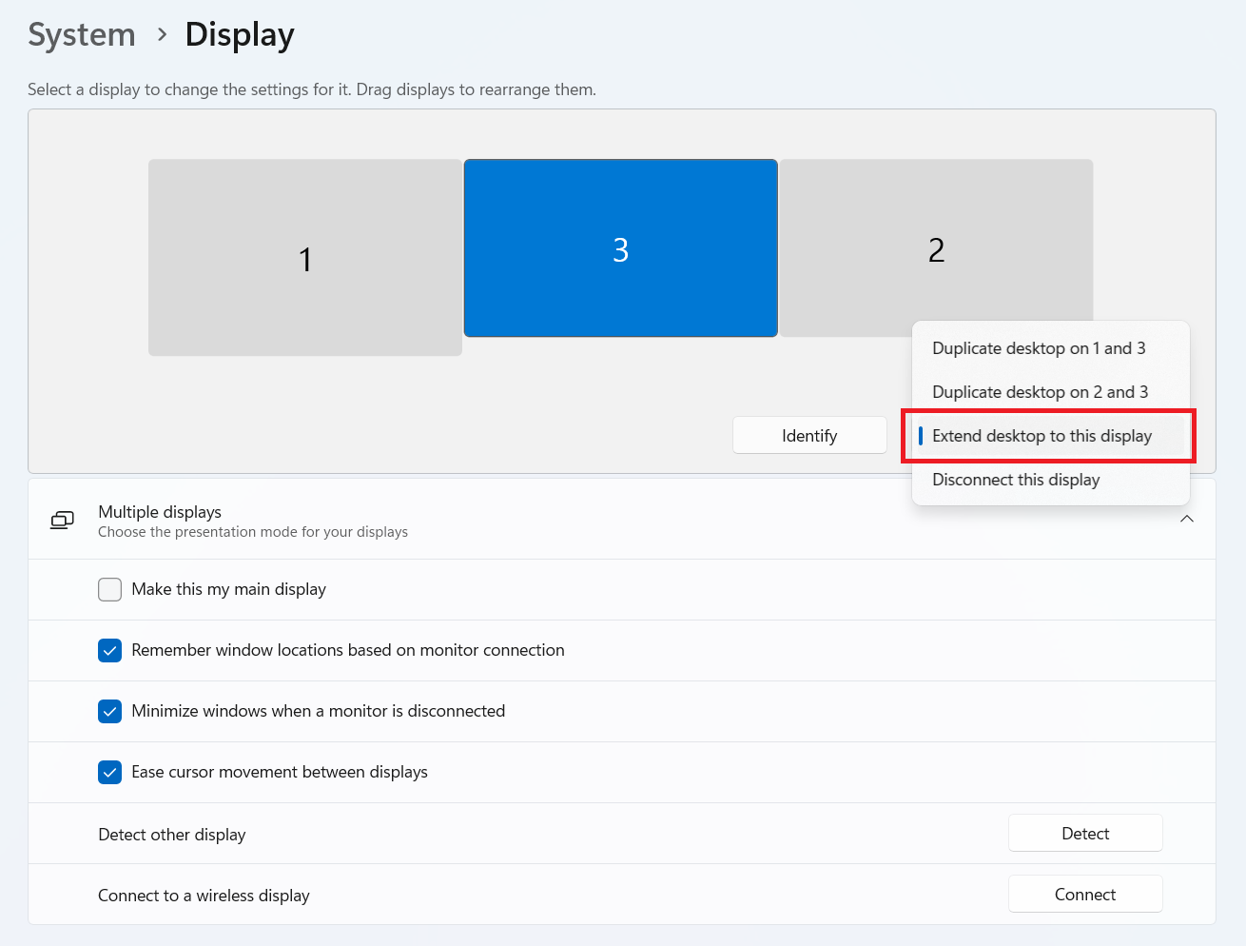Click Connect for wireless display
The height and width of the screenshot is (946, 1246).
pos(1084,895)
